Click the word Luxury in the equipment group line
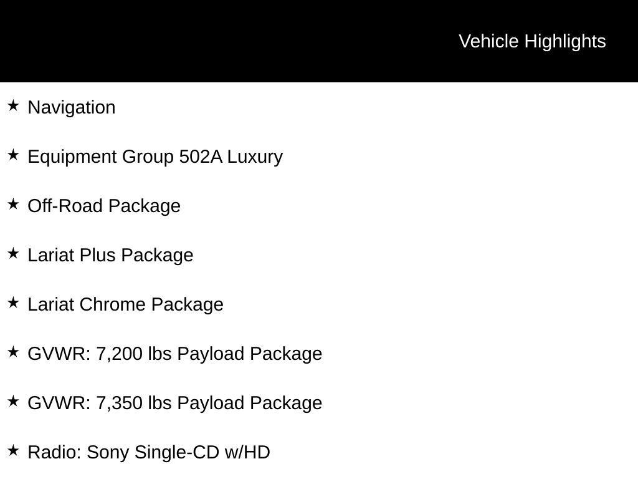The height and width of the screenshot is (479, 638). [x=255, y=157]
